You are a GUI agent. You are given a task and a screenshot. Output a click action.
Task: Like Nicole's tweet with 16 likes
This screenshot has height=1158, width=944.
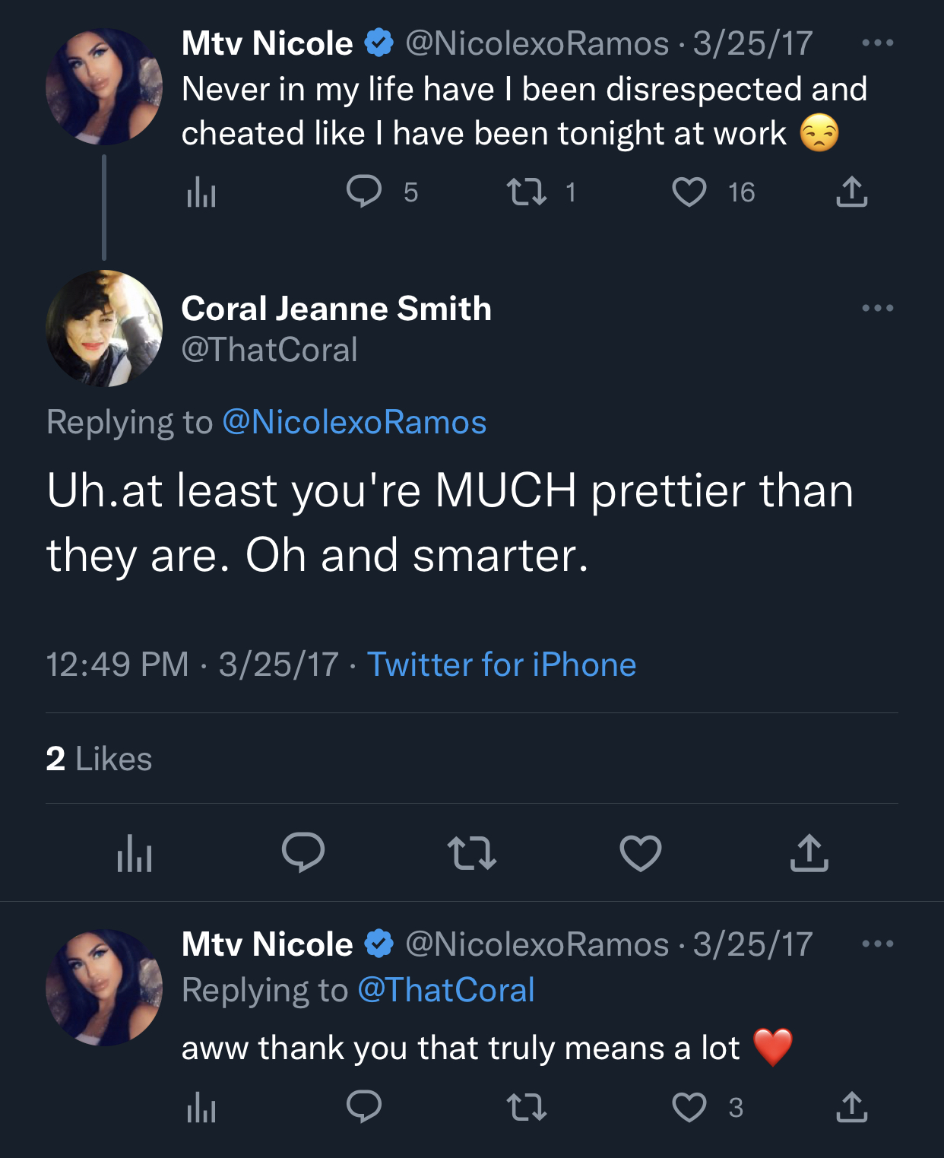689,192
